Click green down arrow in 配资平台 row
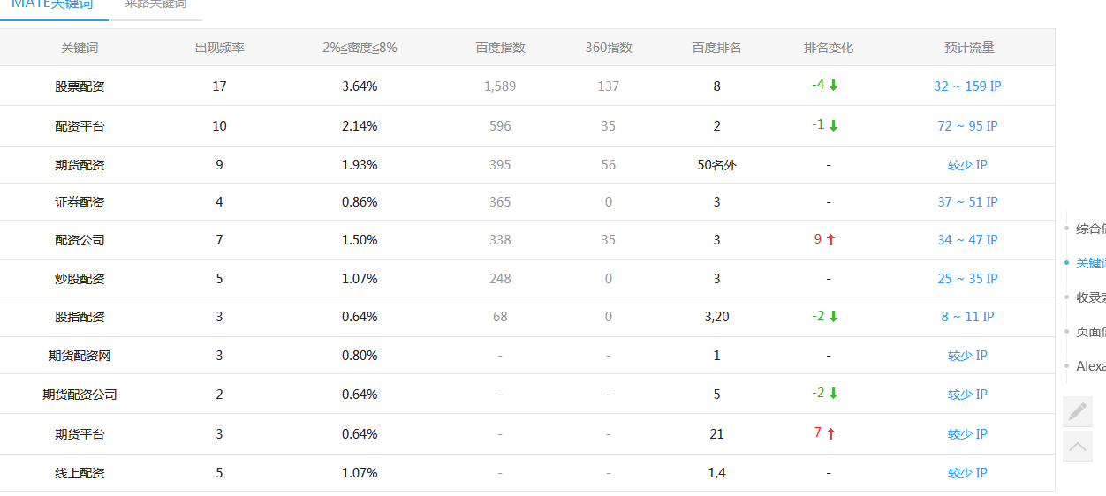This screenshot has height=496, width=1106. pyautogui.click(x=833, y=126)
